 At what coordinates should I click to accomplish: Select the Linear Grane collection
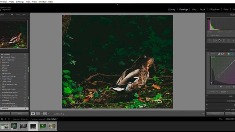pos(14,81)
